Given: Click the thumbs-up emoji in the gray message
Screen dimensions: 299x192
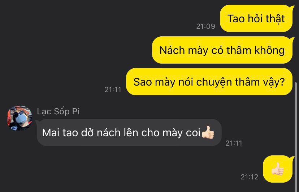Looking at the screenshot, I should [x=208, y=132].
